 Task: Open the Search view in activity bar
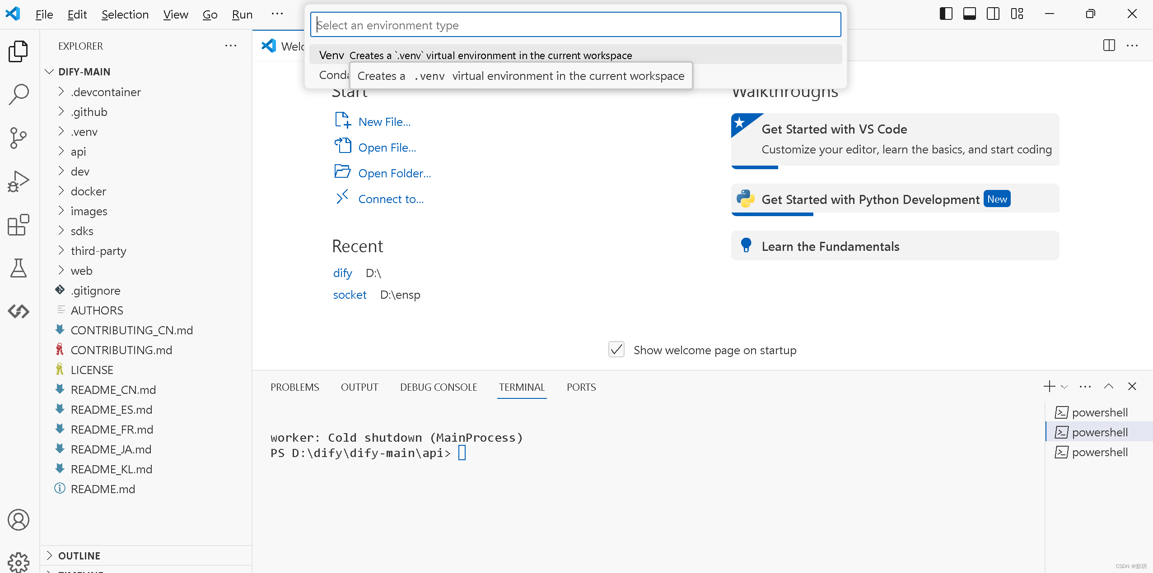[19, 94]
